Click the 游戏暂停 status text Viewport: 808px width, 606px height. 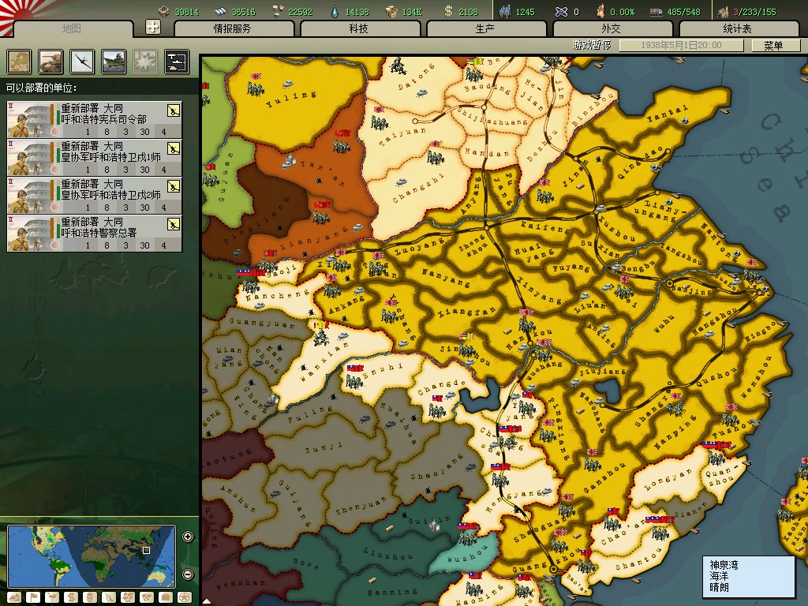592,45
